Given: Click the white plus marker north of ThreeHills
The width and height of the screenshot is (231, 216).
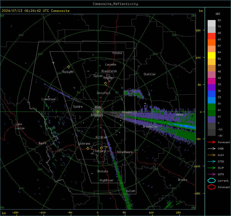Looking at the screenshot, I should pyautogui.click(x=145, y=103).
